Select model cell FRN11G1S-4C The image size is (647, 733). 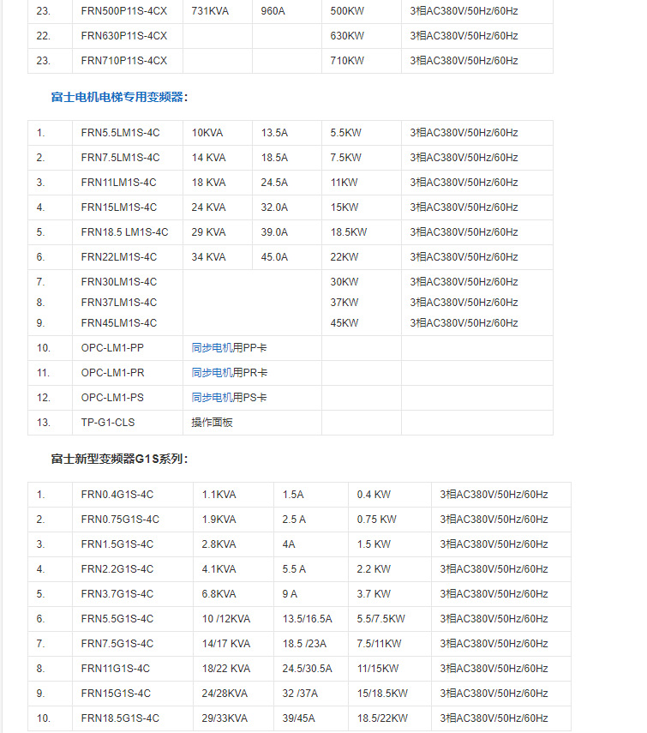133,668
